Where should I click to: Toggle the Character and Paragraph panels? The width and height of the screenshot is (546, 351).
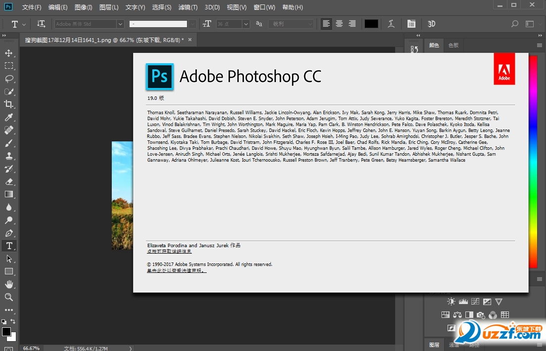point(411,23)
